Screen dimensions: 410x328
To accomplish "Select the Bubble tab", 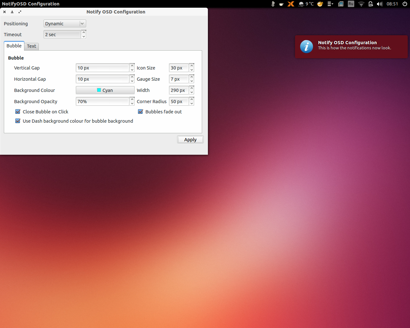I will (x=14, y=46).
